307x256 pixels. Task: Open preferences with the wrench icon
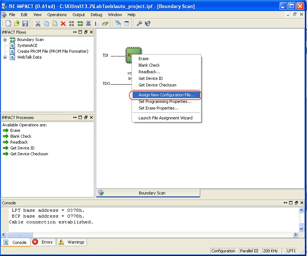pos(139,23)
